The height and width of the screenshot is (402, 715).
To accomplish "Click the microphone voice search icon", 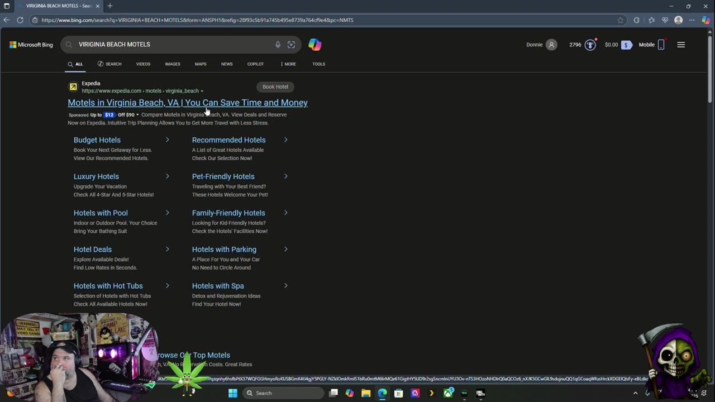I will [x=278, y=45].
